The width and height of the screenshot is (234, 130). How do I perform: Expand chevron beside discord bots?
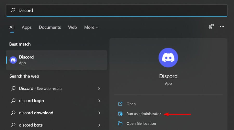pyautogui.click(x=99, y=125)
